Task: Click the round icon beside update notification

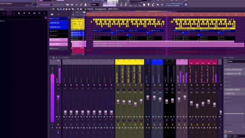Action: coord(186,5)
